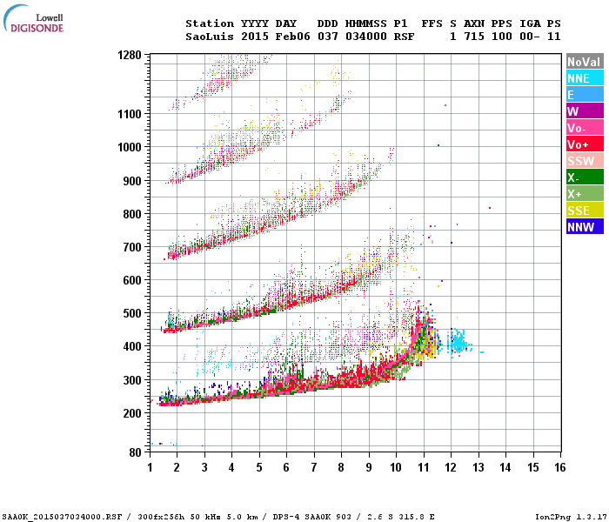This screenshot has height=522, width=609.
Task: Click x-axis frequency label '15'
Action: point(532,467)
